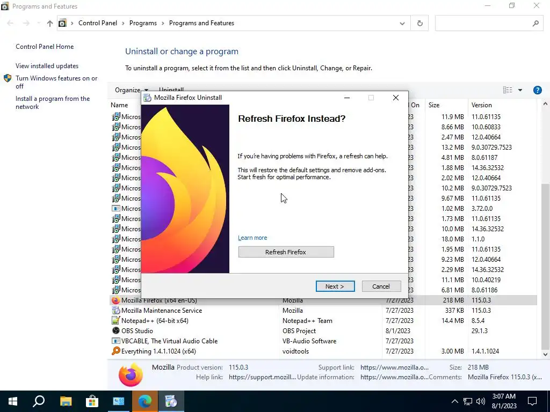
Task: Open Microsoft Store from the taskbar
Action: pyautogui.click(x=92, y=401)
